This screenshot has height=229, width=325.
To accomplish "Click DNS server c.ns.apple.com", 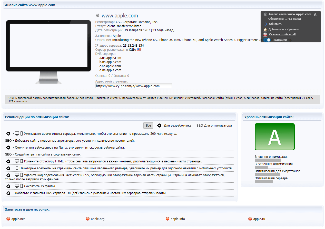I will point(110,66).
